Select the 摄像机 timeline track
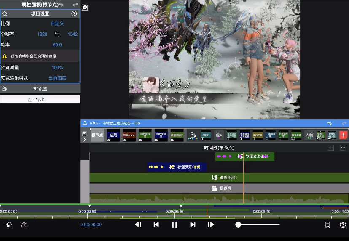The width and height of the screenshot is (349, 241). (219, 188)
